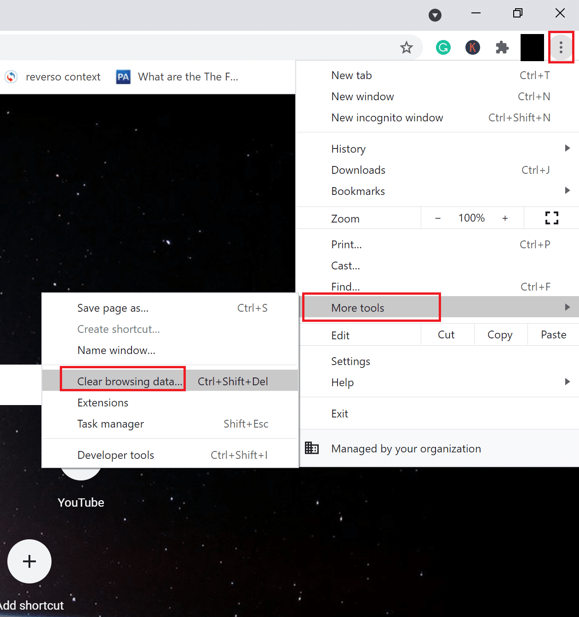Expand the Bookmarks submenu arrow
This screenshot has height=617, width=579.
point(567,190)
